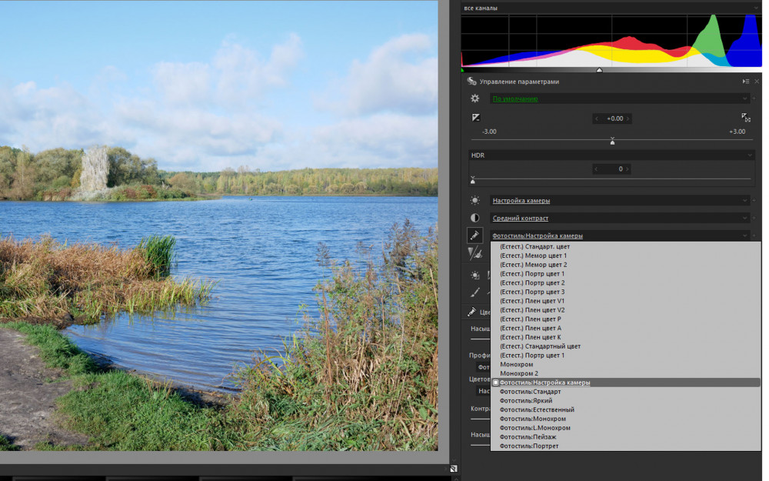The image size is (769, 481).
Task: Click the corner icon below the photo preview
Action: click(x=454, y=468)
